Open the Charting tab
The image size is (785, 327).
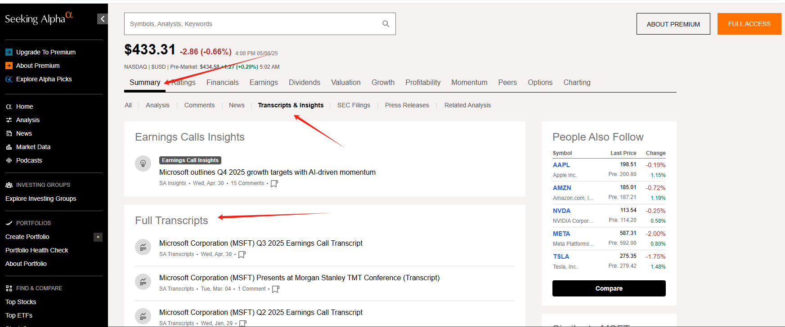tap(577, 83)
